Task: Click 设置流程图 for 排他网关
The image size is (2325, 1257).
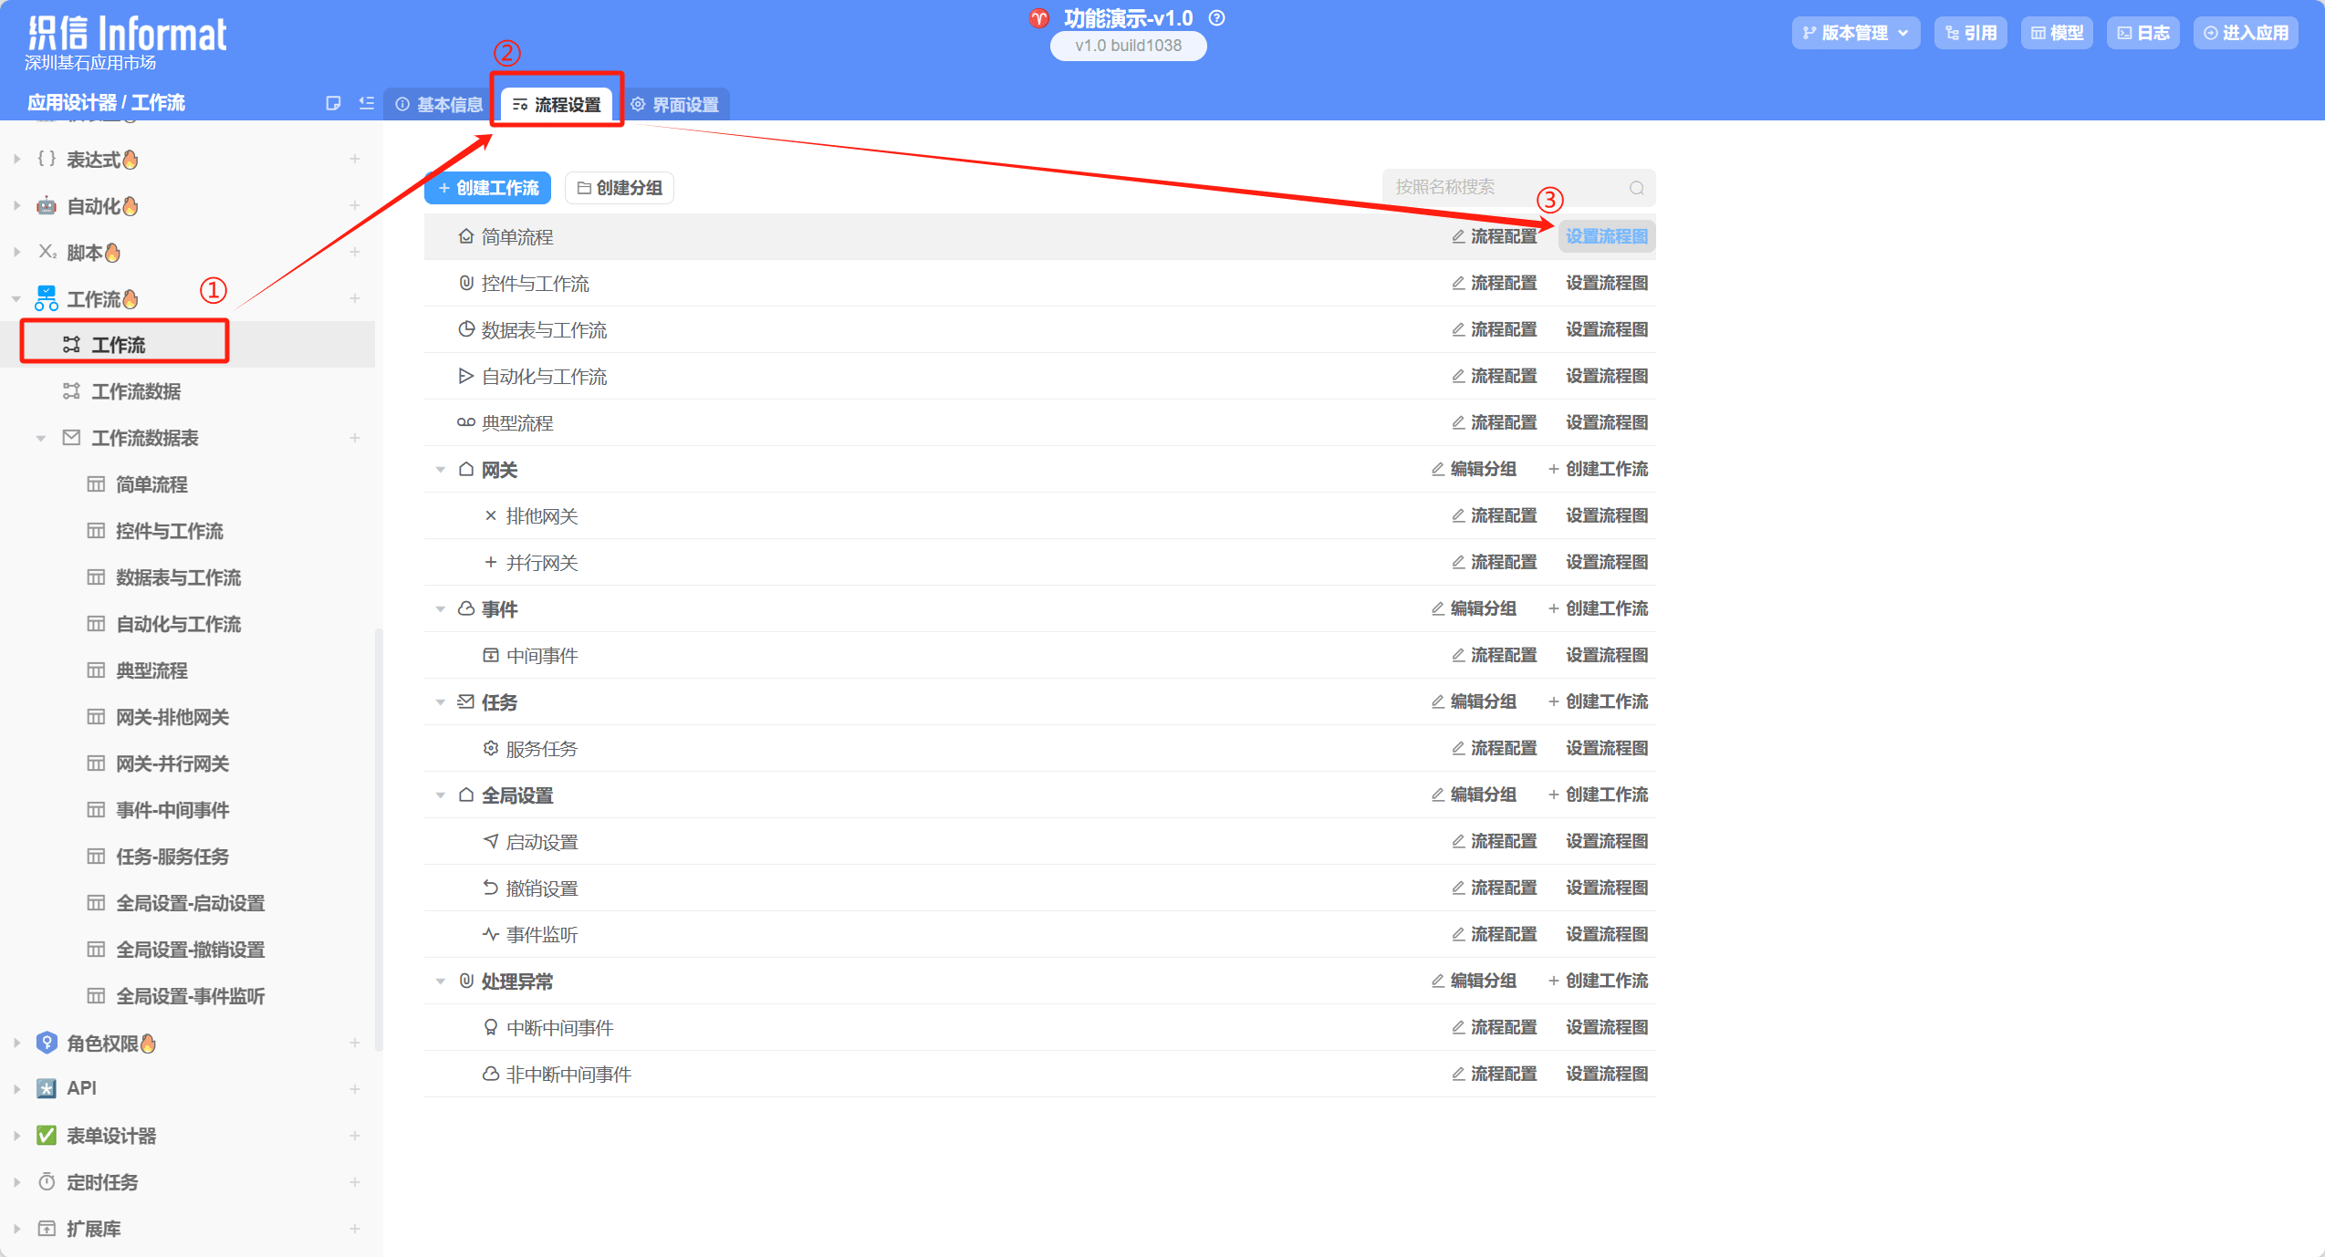Action: pyautogui.click(x=1606, y=516)
